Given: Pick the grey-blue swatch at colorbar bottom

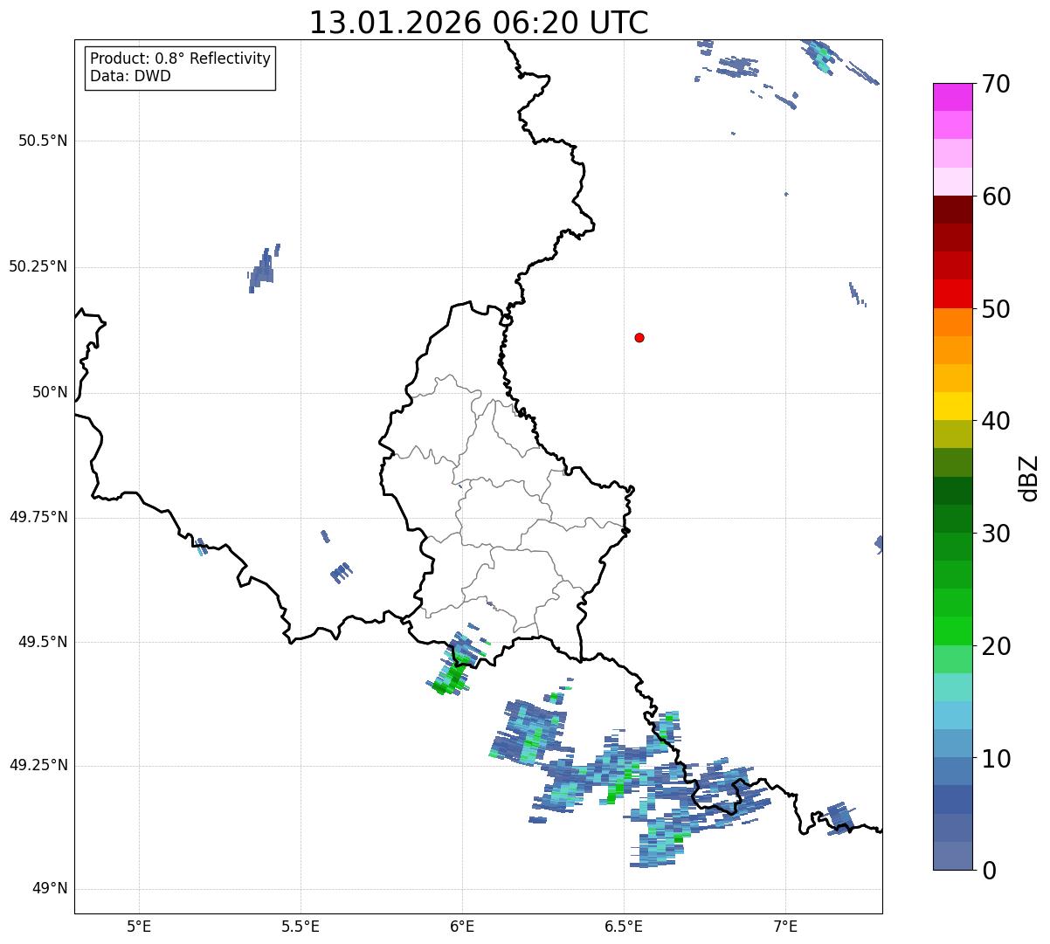Looking at the screenshot, I should (952, 856).
